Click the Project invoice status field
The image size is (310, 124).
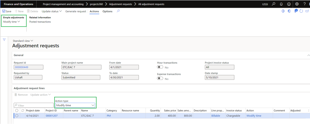[x=219, y=67]
